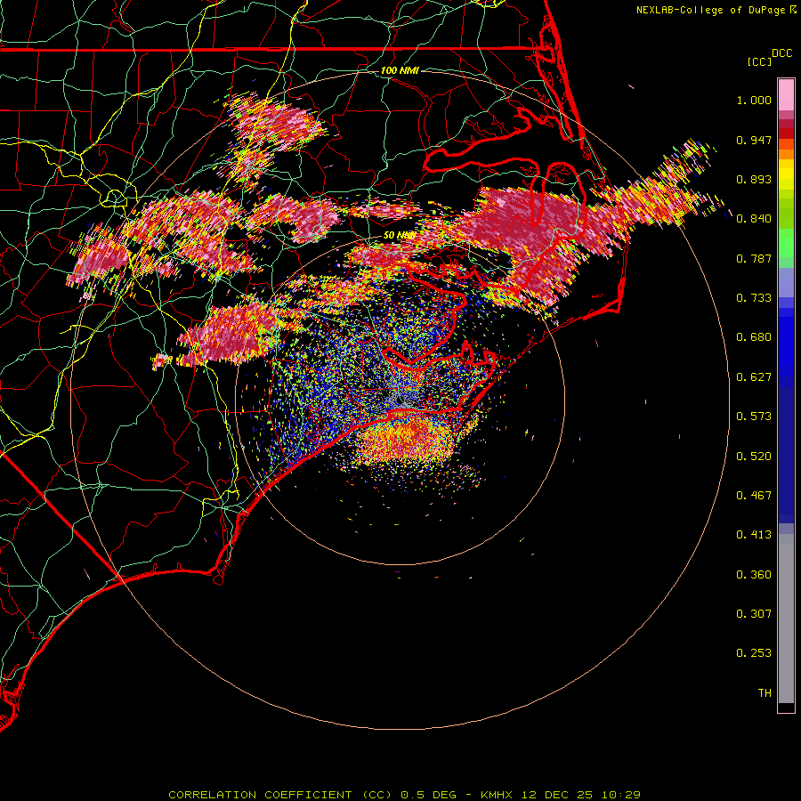The image size is (801, 801).
Task: Click the 50 NMI range ring label
Action: pos(399,236)
